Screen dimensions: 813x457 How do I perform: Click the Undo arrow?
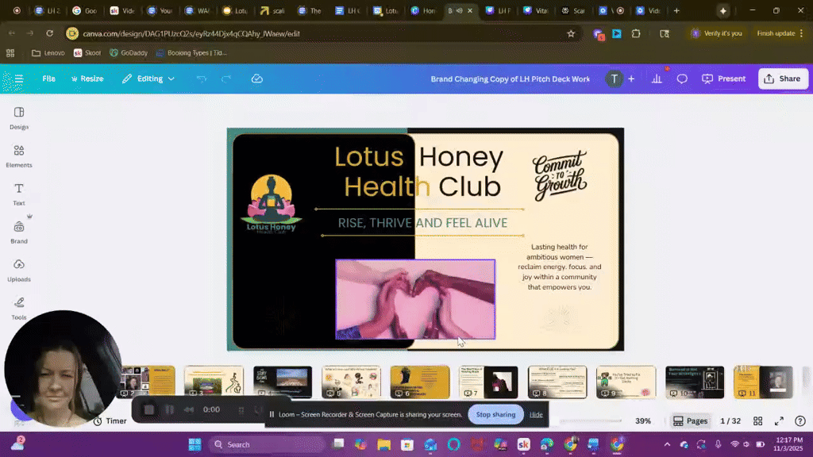[x=201, y=79]
